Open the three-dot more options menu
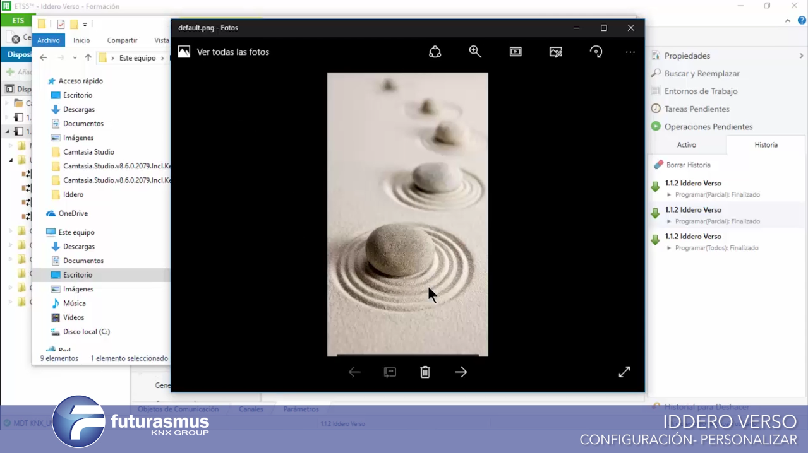 (x=630, y=52)
